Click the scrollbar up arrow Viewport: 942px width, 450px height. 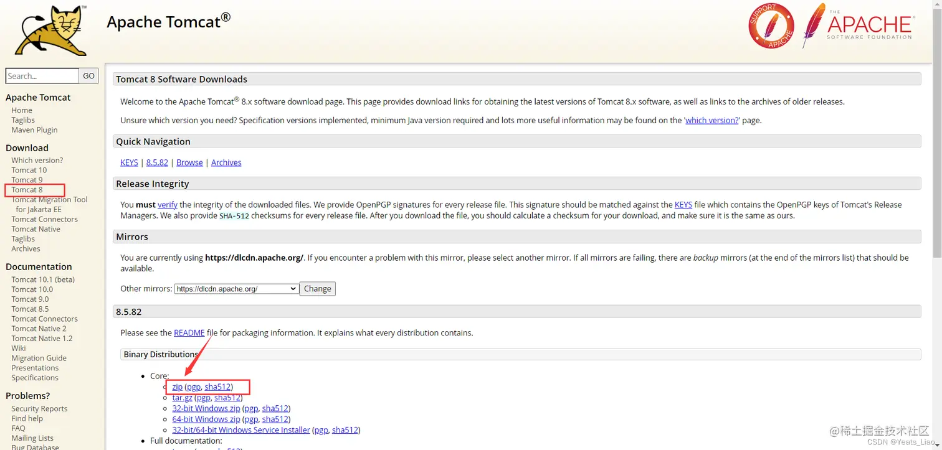click(x=937, y=5)
